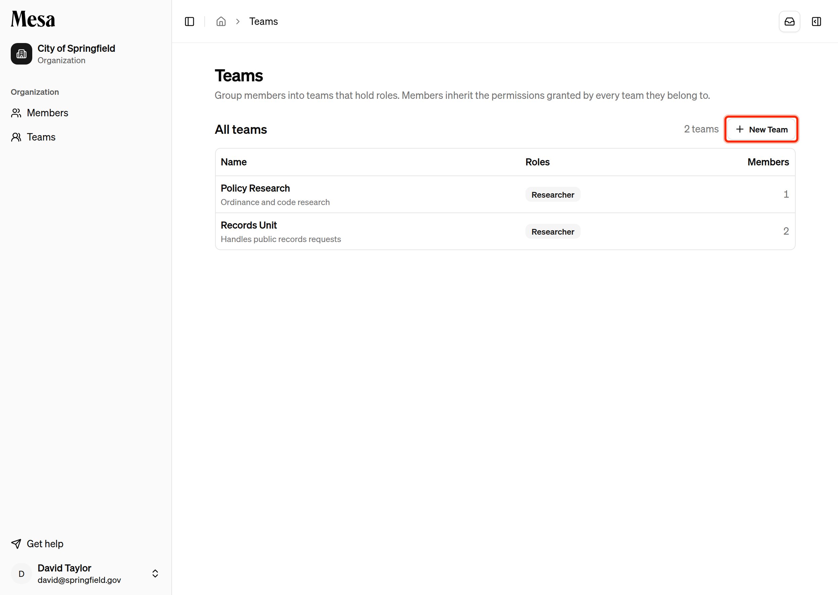Viewport: 838px width, 595px height.
Task: Click david@springfield.gov email text
Action: click(79, 580)
